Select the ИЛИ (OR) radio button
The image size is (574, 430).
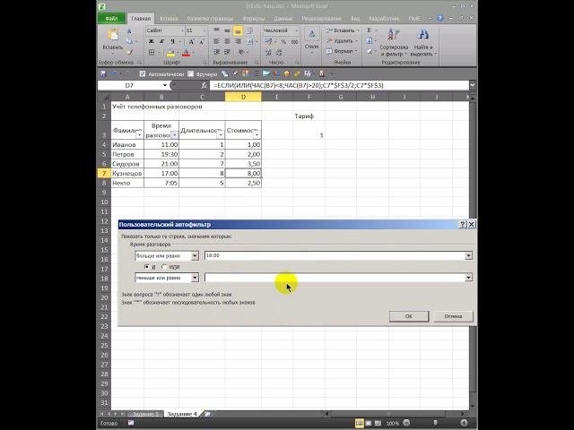(x=165, y=266)
